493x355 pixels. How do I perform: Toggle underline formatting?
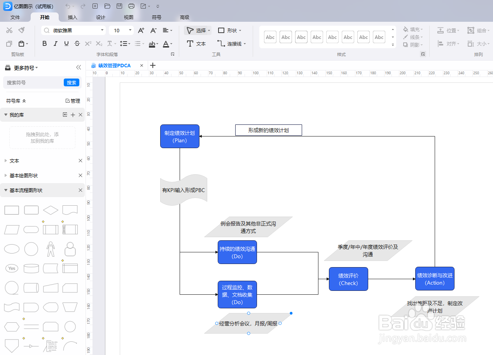point(66,44)
